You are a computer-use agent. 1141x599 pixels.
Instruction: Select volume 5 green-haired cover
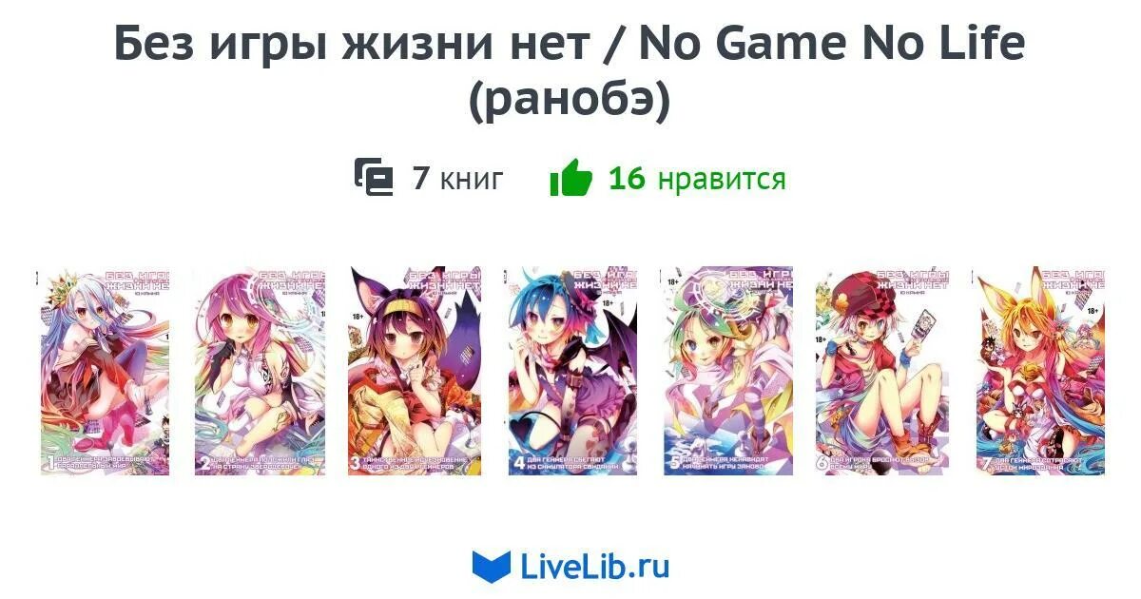click(x=726, y=372)
